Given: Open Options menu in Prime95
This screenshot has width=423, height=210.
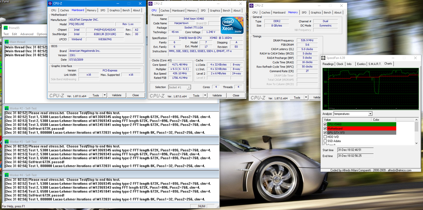Looking at the screenshot, I should tap(42, 34).
